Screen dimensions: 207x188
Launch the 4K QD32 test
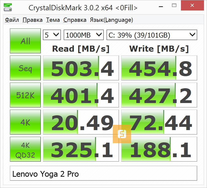(25, 149)
